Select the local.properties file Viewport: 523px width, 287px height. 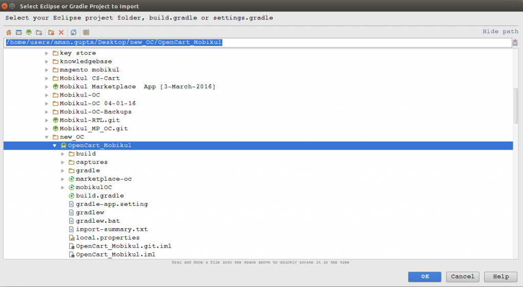(108, 237)
